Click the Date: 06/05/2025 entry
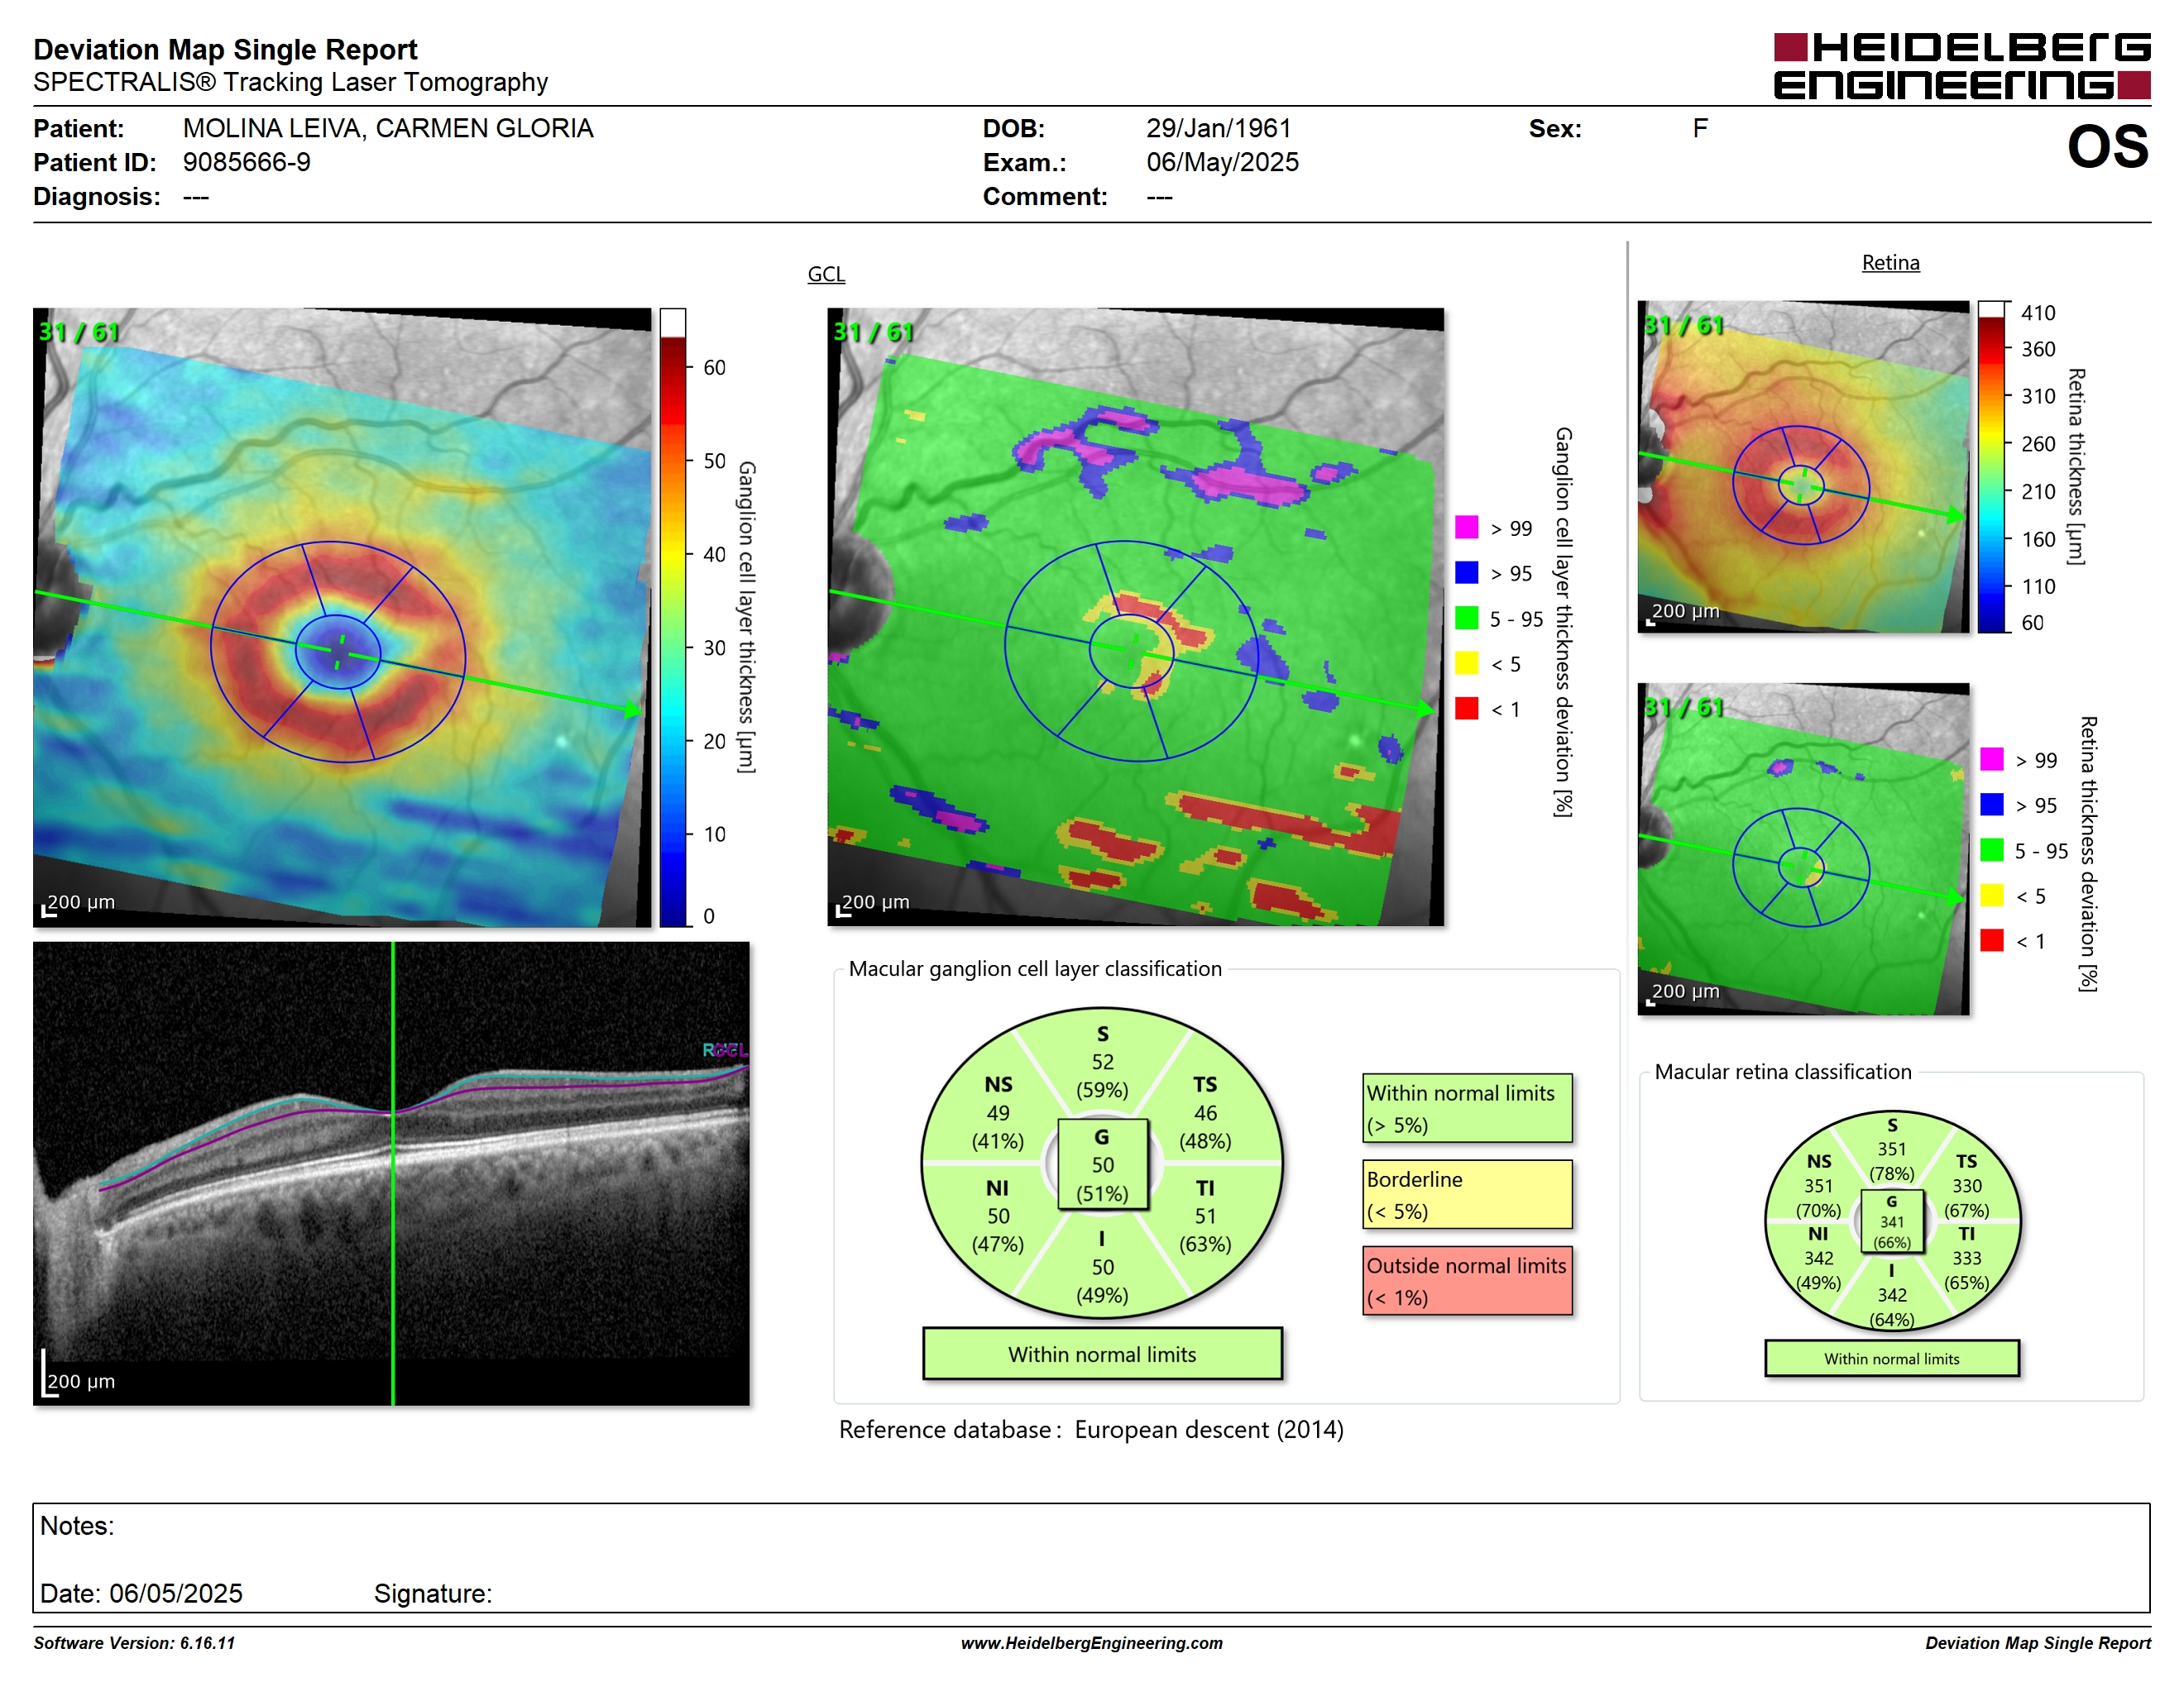The width and height of the screenshot is (2184, 1687). pos(141,1593)
